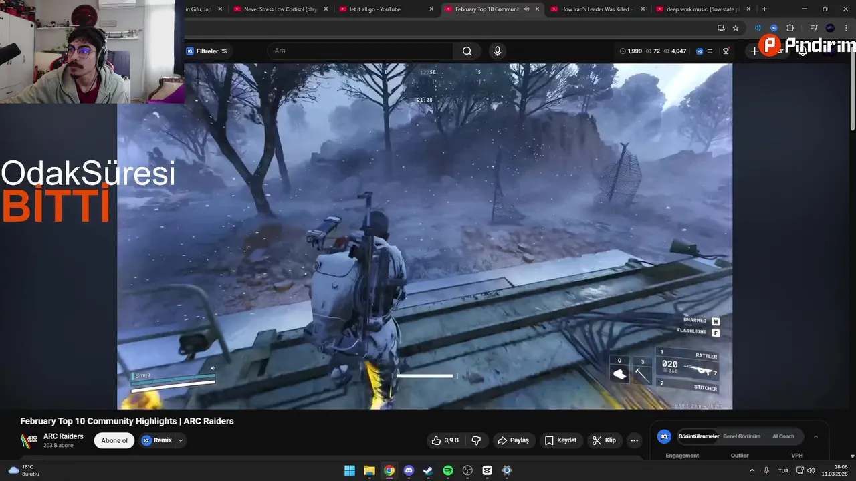Share the video via Paylaş
856x481 pixels.
click(513, 440)
